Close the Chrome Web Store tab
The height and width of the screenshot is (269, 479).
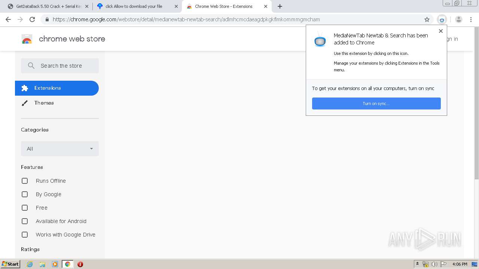[266, 6]
